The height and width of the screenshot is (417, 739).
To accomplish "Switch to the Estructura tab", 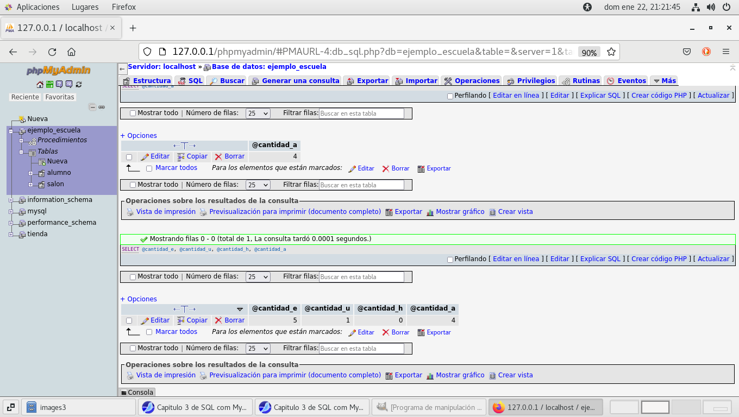I will (147, 81).
